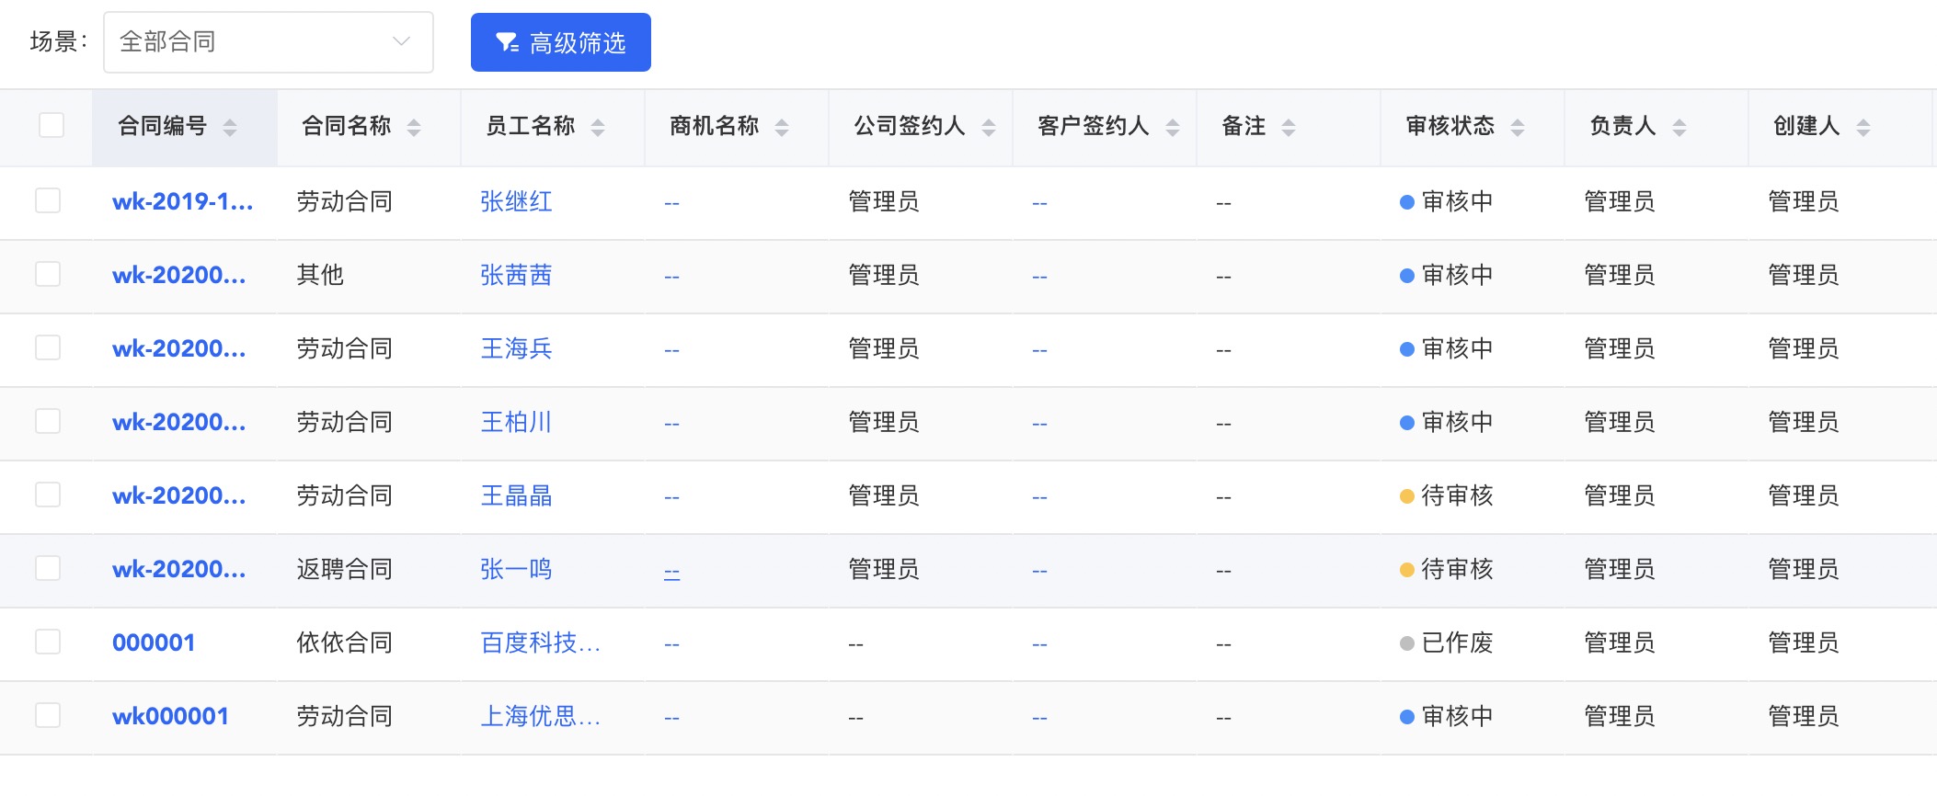The width and height of the screenshot is (1937, 796).
Task: Open the 百度科技 employee name link
Action: 540,642
